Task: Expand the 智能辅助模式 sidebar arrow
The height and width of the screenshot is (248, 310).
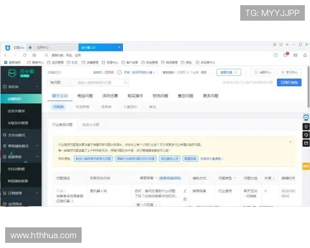Action: [37, 146]
